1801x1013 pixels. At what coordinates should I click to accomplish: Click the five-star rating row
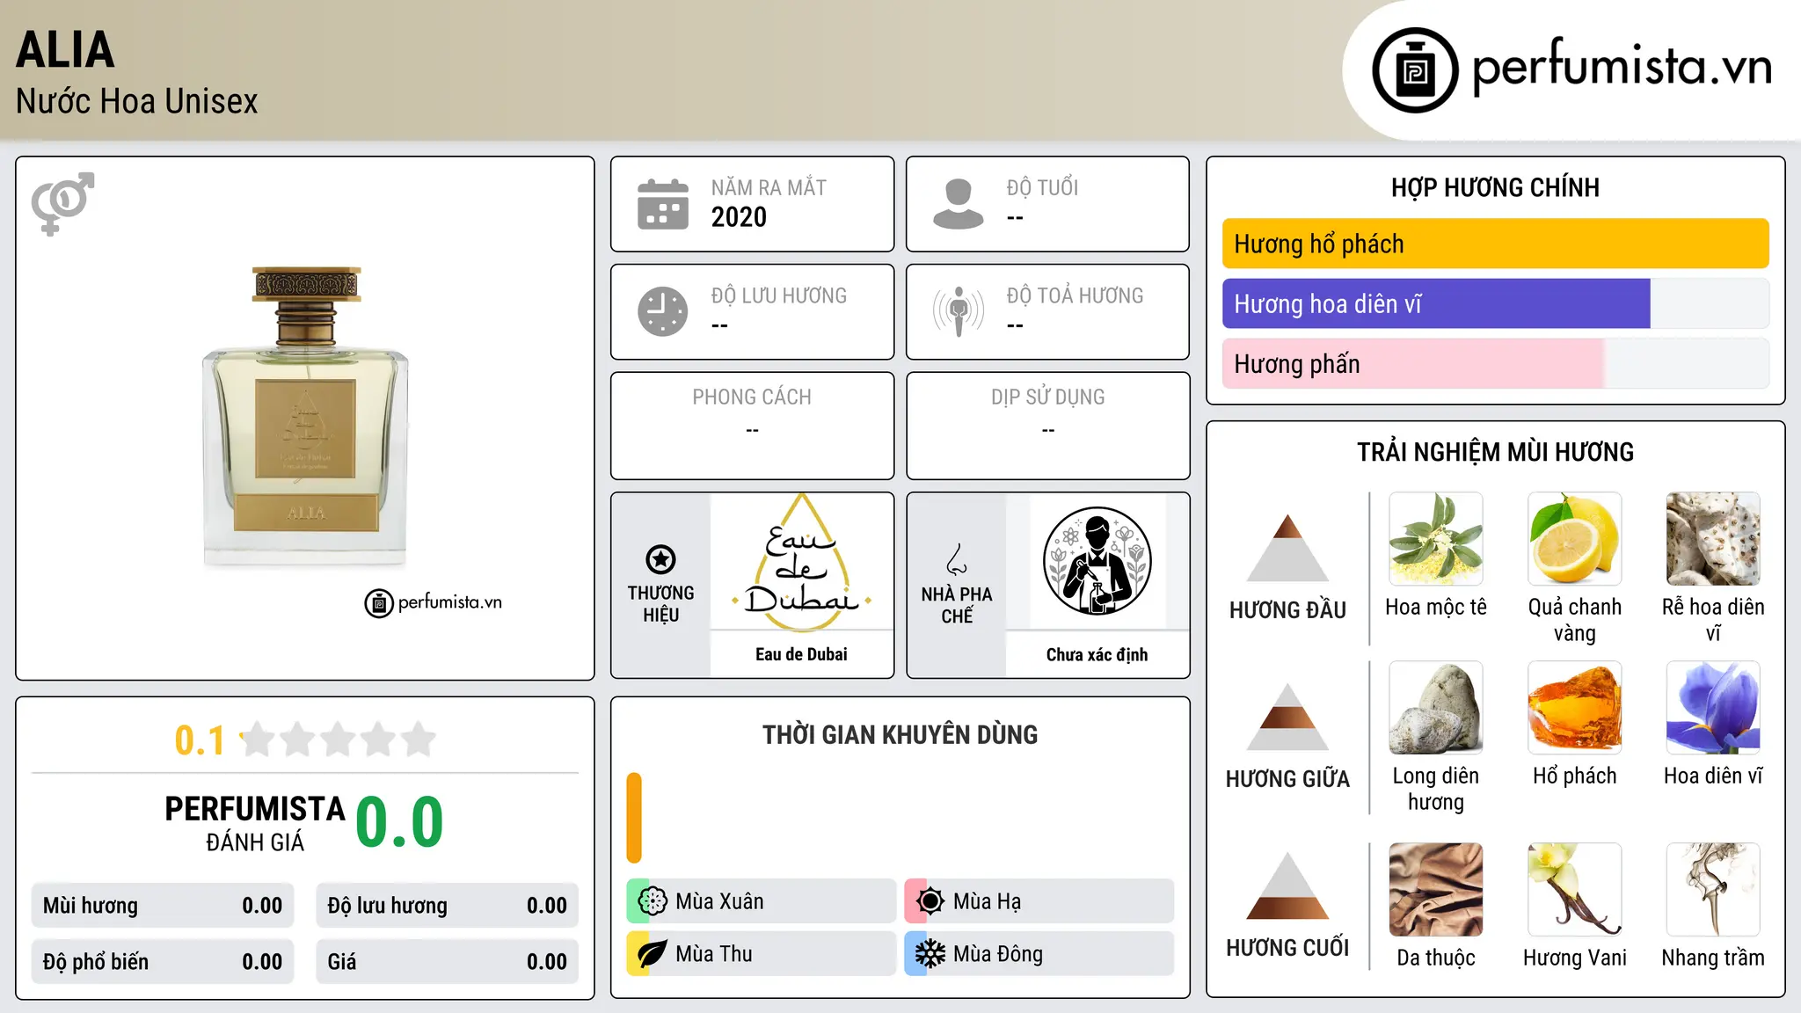click(339, 740)
